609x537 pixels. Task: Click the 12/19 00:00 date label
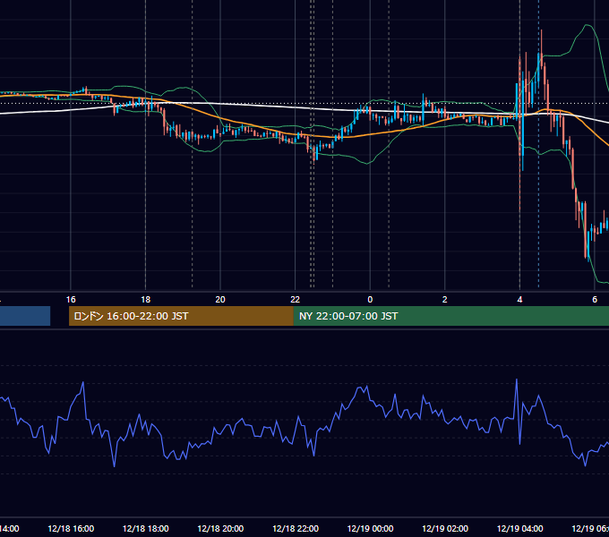[x=370, y=528]
